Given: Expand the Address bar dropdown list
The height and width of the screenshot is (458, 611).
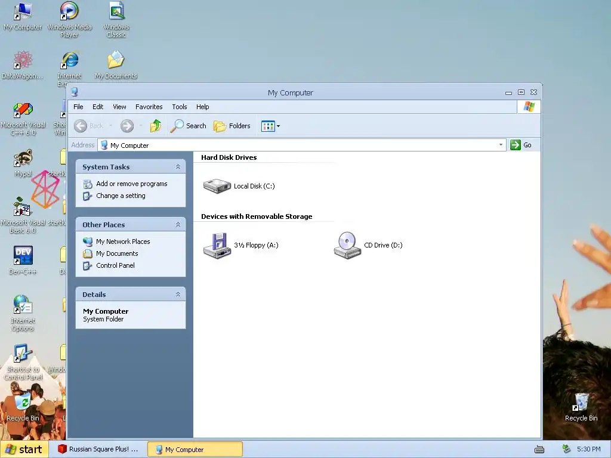Looking at the screenshot, I should (x=501, y=145).
